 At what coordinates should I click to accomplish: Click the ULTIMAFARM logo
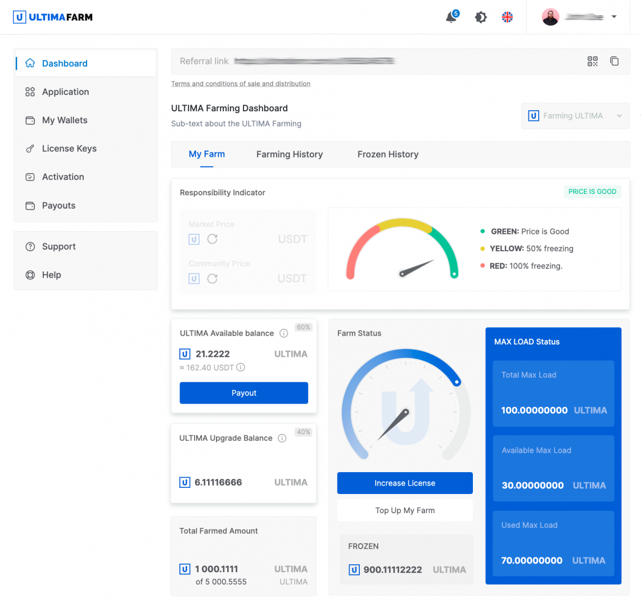point(53,17)
